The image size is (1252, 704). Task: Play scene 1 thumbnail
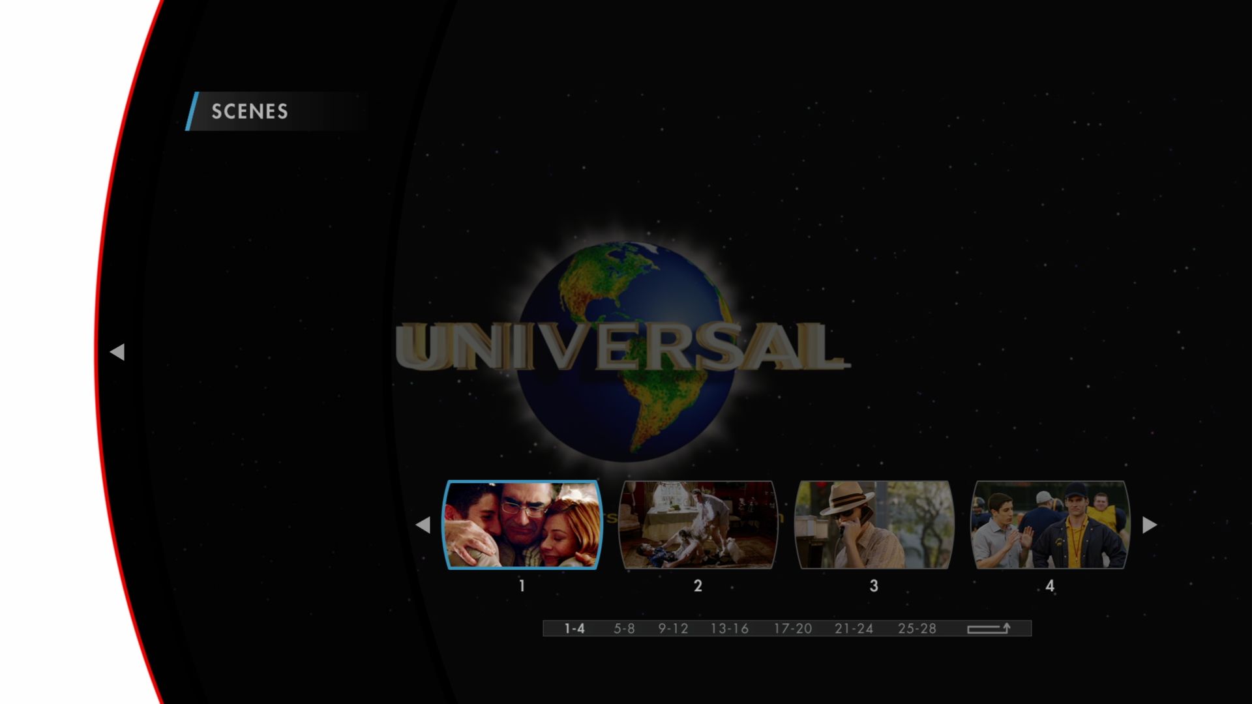coord(522,525)
